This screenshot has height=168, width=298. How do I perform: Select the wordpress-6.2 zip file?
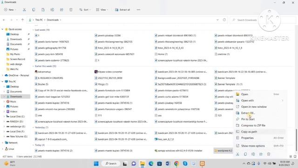point(223,151)
